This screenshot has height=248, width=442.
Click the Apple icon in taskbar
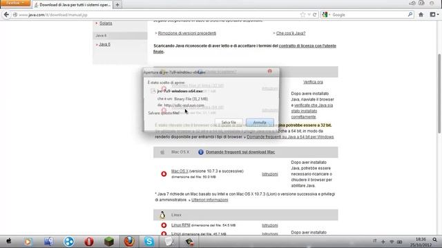[9, 241]
